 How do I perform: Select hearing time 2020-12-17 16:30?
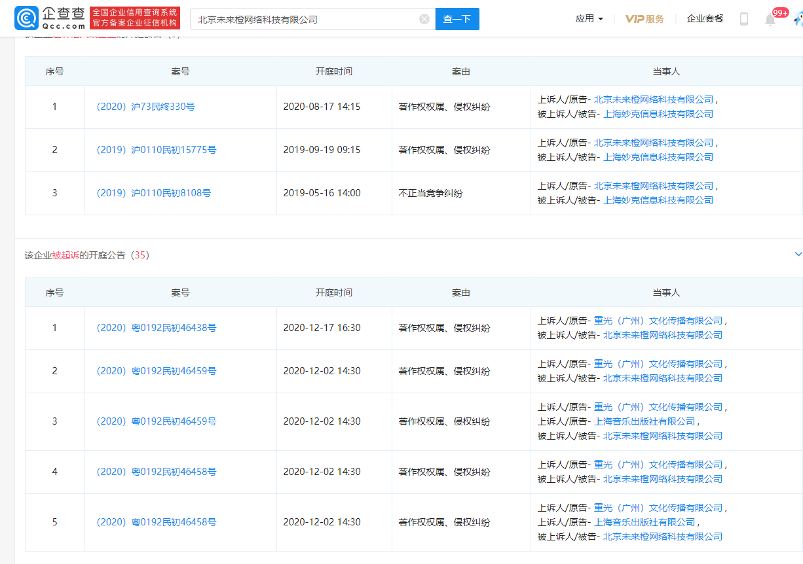(x=322, y=328)
